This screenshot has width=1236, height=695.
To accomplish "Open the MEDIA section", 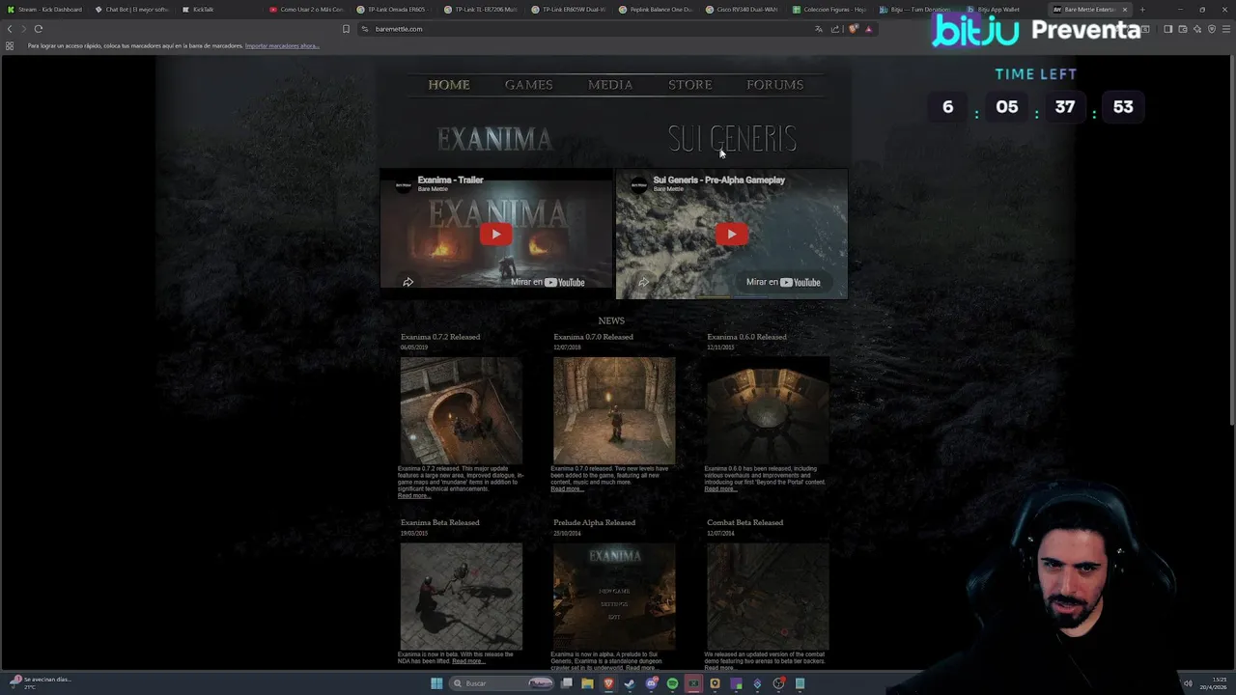I will click(x=610, y=85).
